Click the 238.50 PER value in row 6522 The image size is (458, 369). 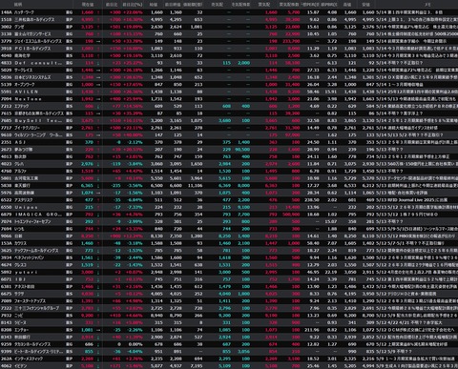312,200
